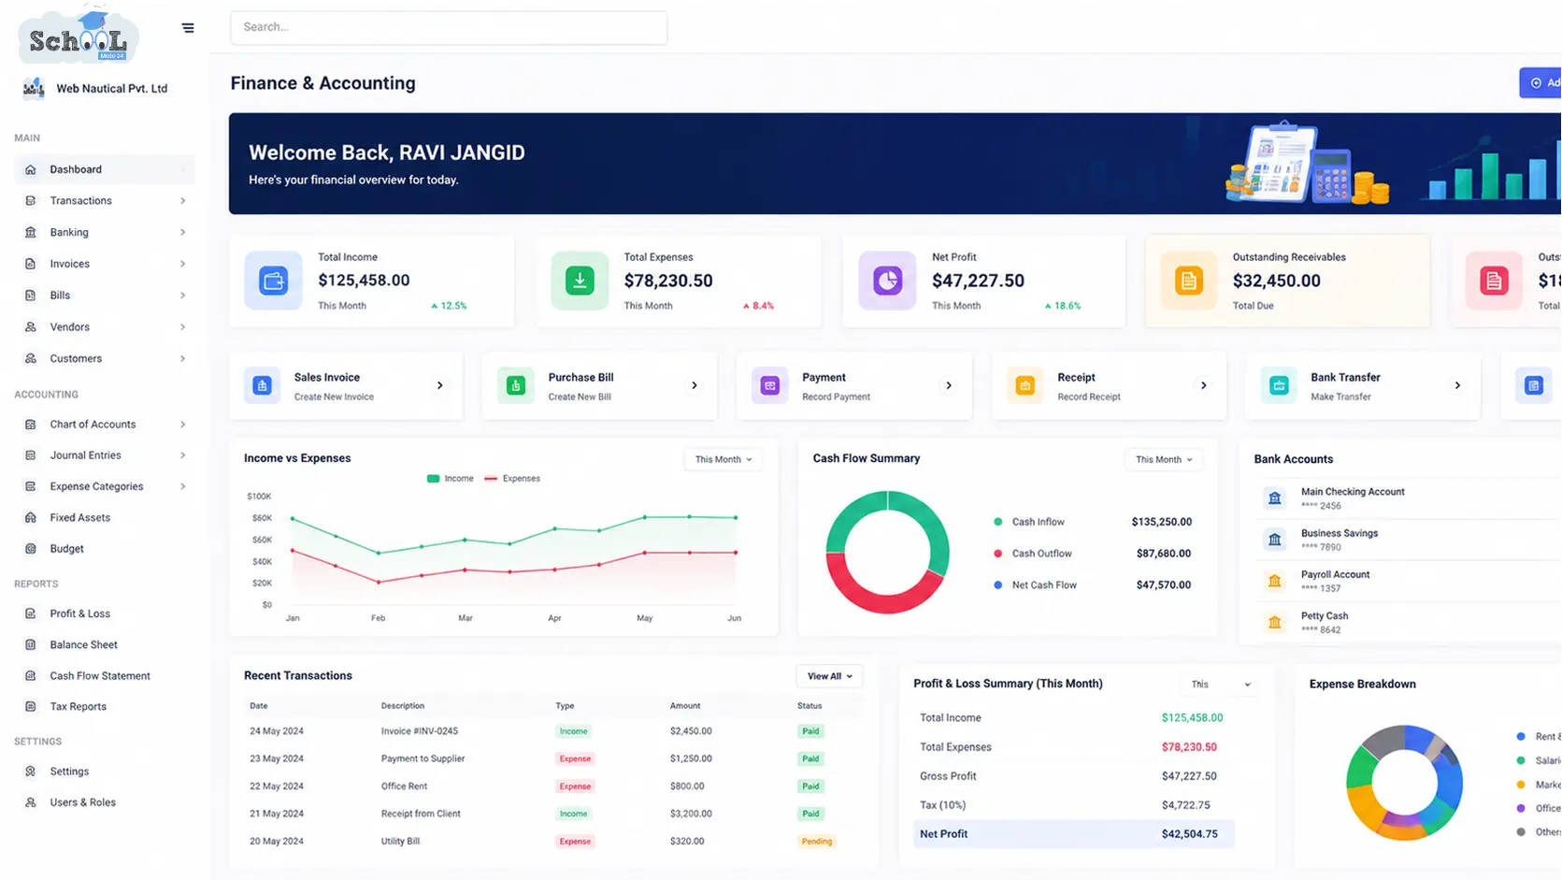The width and height of the screenshot is (1562, 880).
Task: Open the Profit & Loss Summary period dropdown
Action: tap(1221, 685)
